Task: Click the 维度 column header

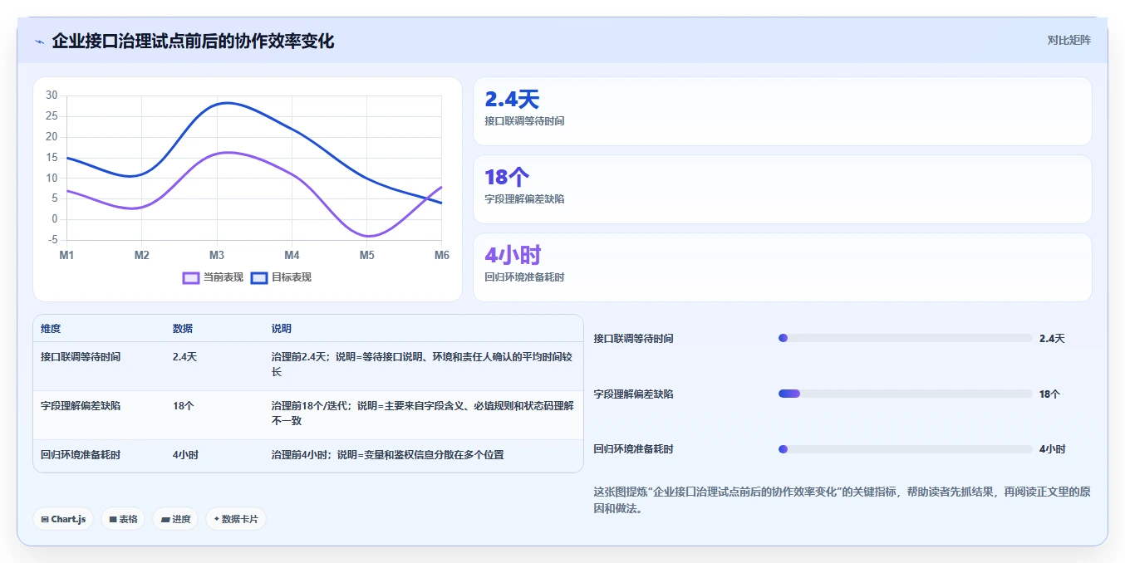Action: click(x=51, y=329)
